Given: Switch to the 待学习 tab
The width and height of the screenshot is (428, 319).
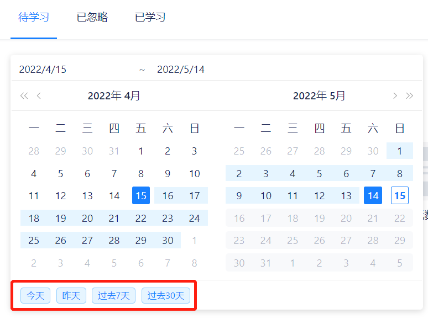Looking at the screenshot, I should (x=34, y=17).
